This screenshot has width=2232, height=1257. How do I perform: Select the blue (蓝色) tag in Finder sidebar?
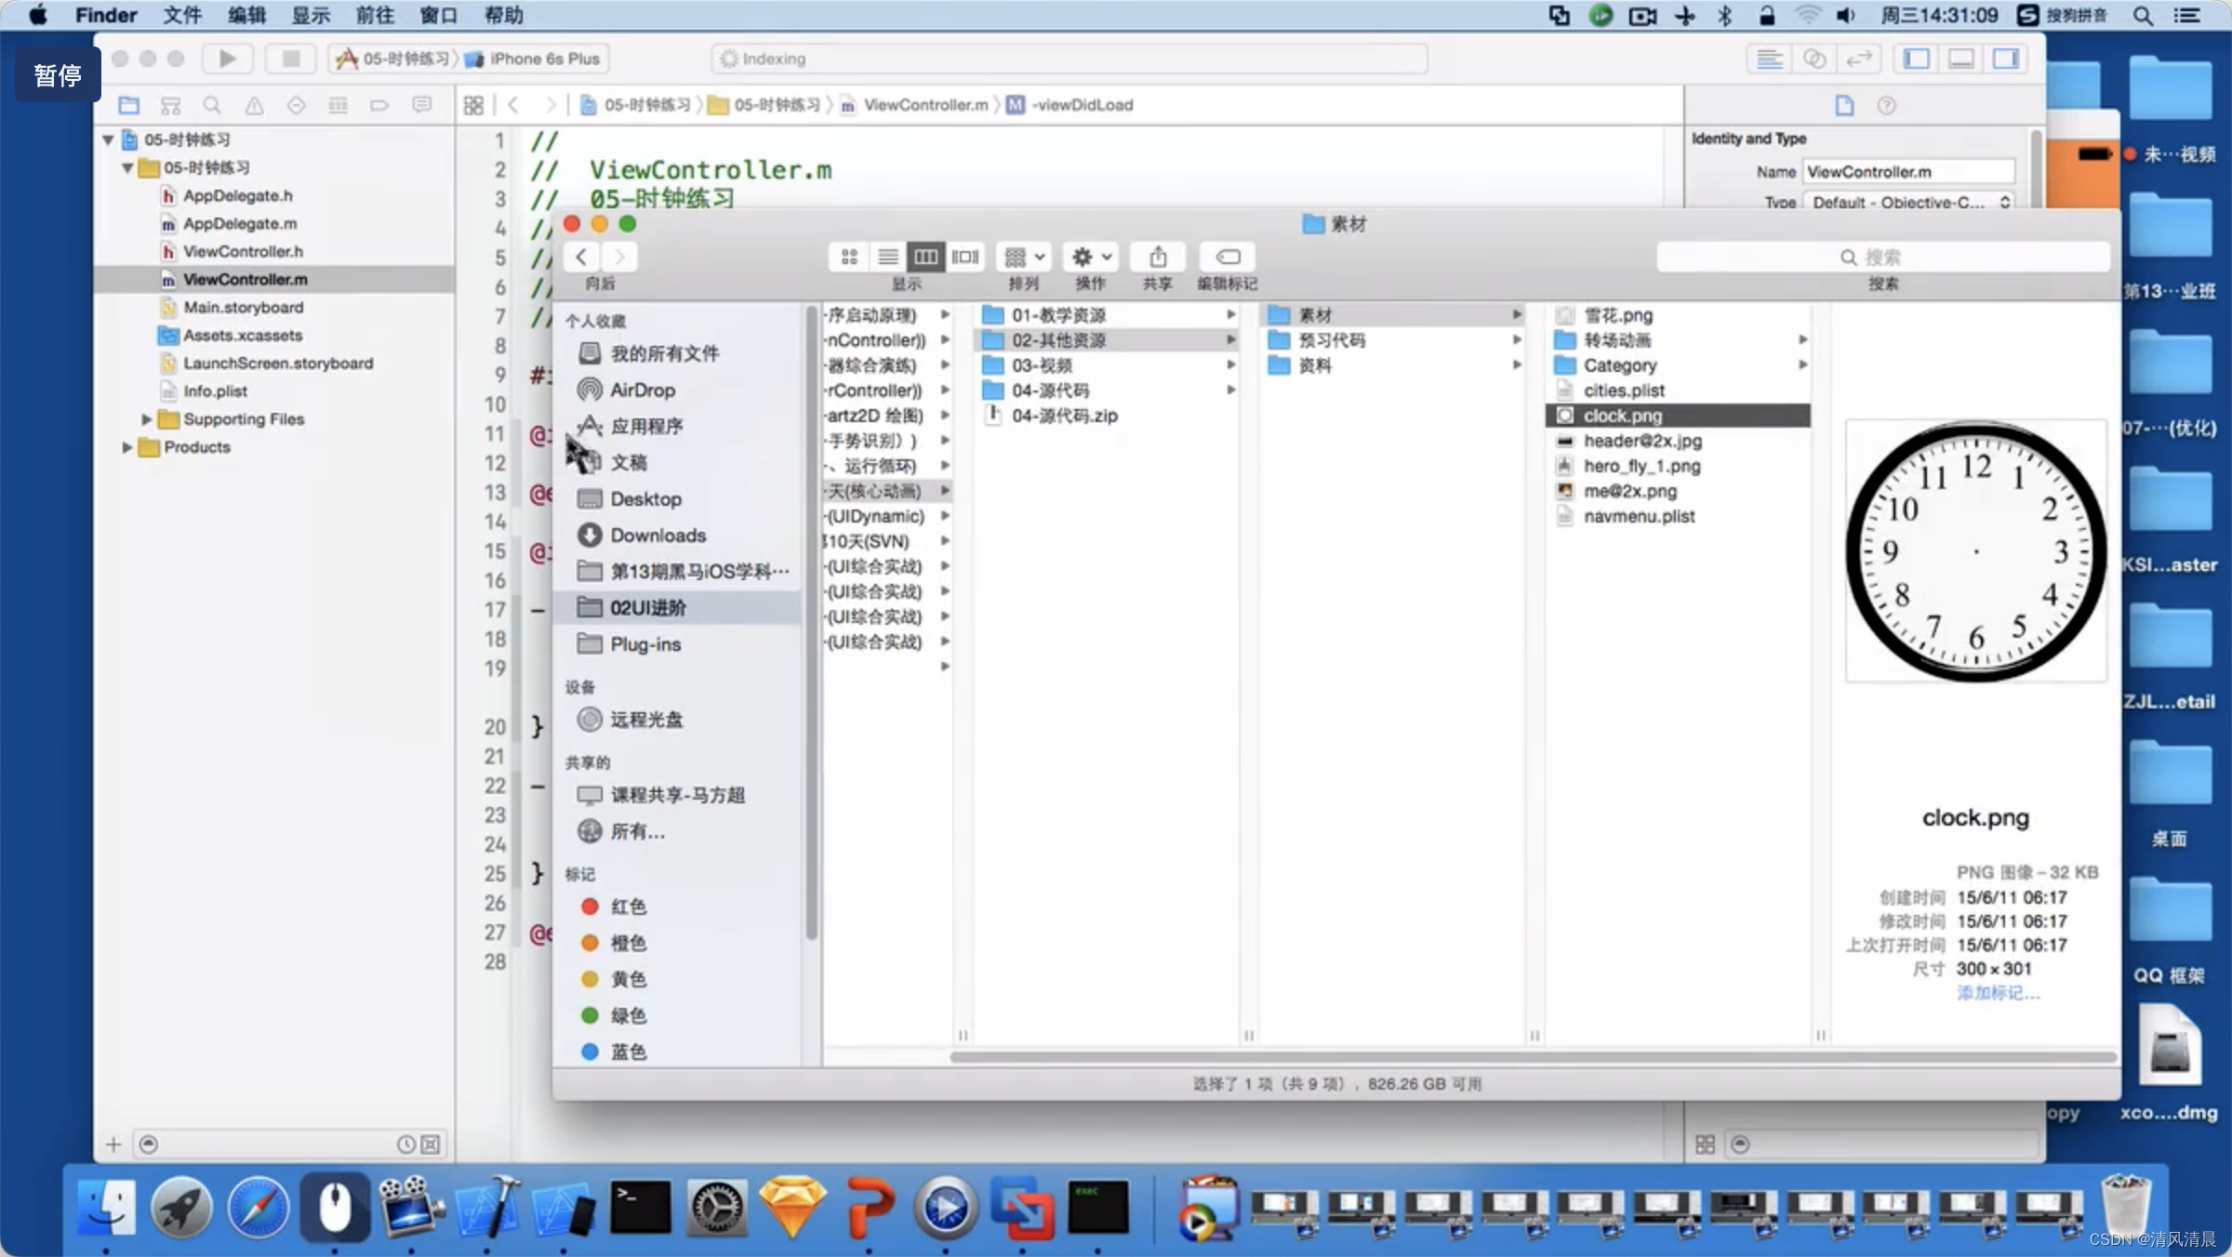614,1052
